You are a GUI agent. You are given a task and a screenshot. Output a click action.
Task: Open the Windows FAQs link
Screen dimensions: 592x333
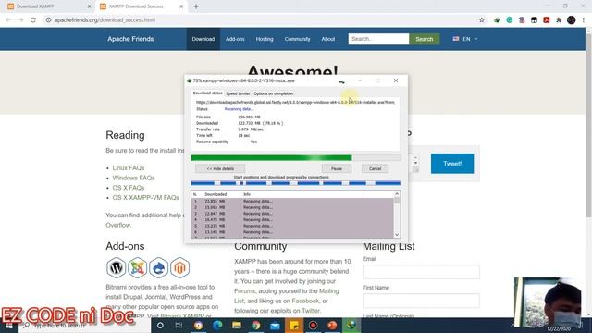point(133,178)
